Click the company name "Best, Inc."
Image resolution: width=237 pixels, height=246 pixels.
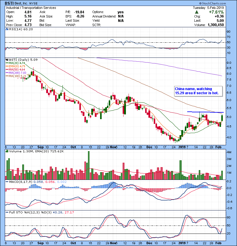pyautogui.click(x=21, y=3)
